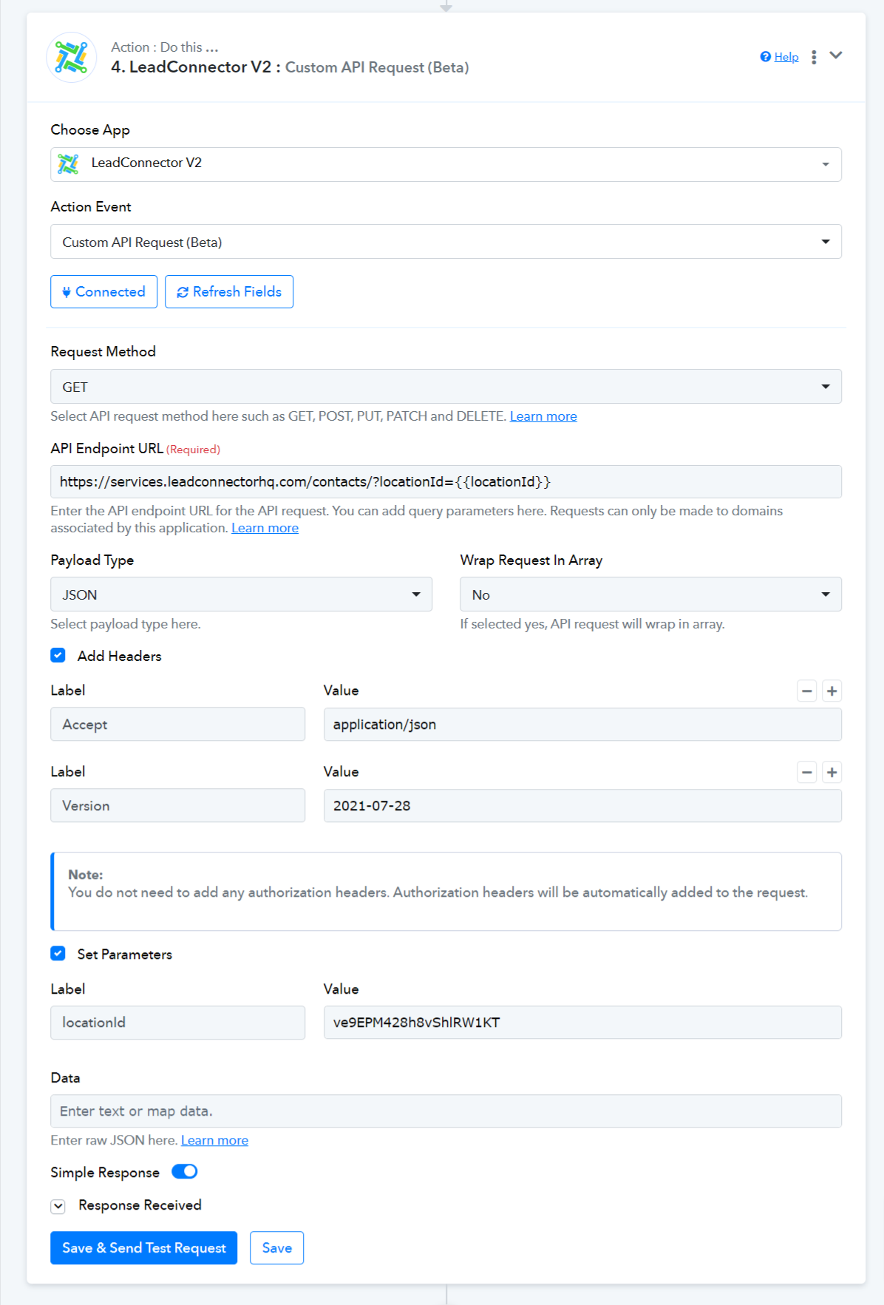The width and height of the screenshot is (884, 1305).
Task: Uncheck the Add Headers checkbox
Action: pos(58,655)
